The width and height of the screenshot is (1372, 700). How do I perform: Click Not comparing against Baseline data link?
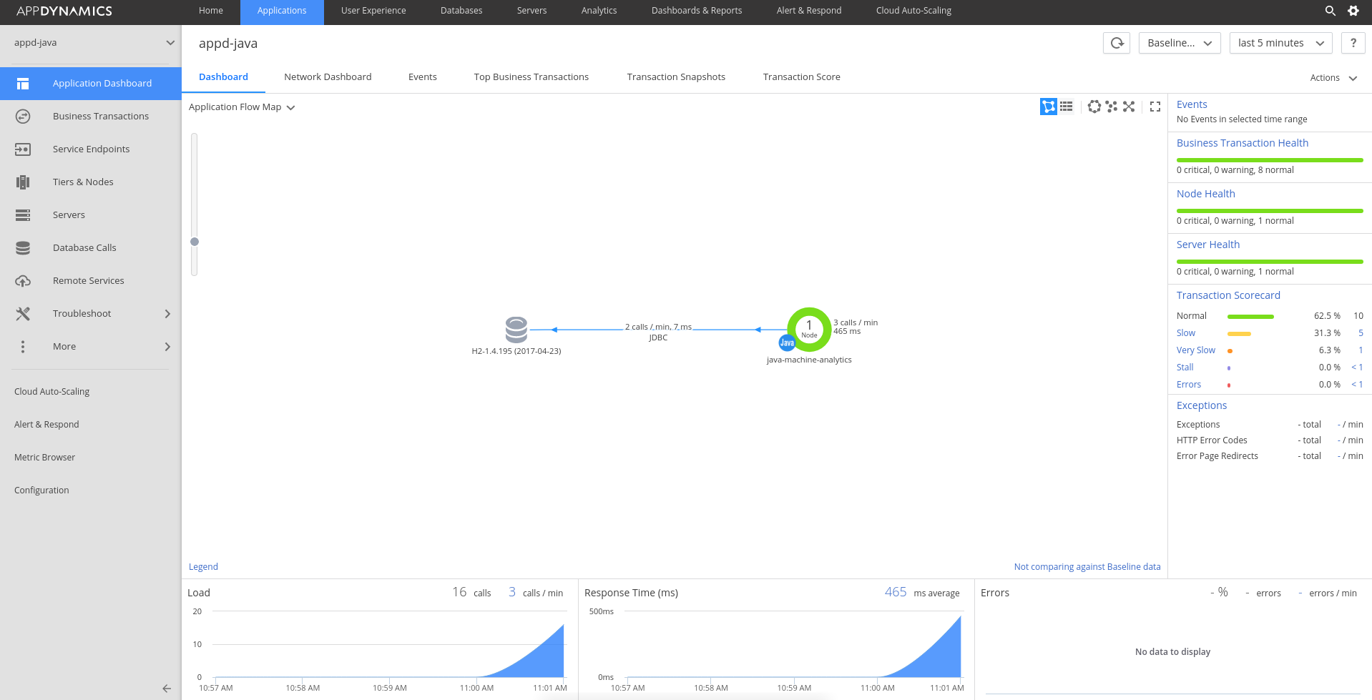(x=1087, y=567)
